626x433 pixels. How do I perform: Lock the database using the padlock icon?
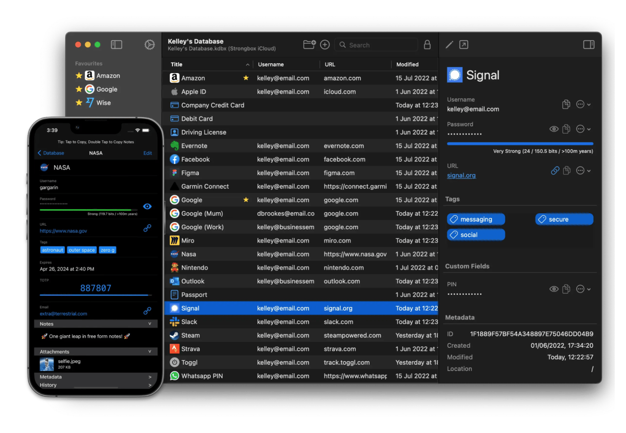tap(427, 45)
